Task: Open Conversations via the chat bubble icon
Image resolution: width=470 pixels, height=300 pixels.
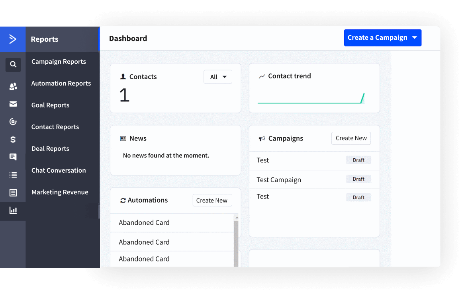Action: coord(13,157)
